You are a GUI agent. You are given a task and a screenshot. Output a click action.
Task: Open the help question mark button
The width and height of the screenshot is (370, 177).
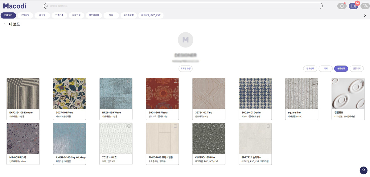click(363, 170)
